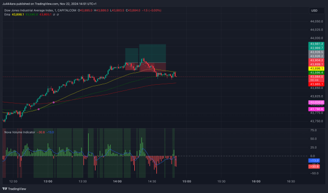Screen dimensions: 328x193
Task: Click the blue -13.0 indicator axis tag
Action: tap(314, 161)
